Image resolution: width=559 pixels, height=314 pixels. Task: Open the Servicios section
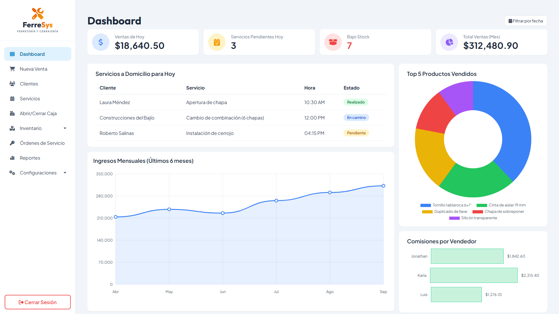pos(38,99)
